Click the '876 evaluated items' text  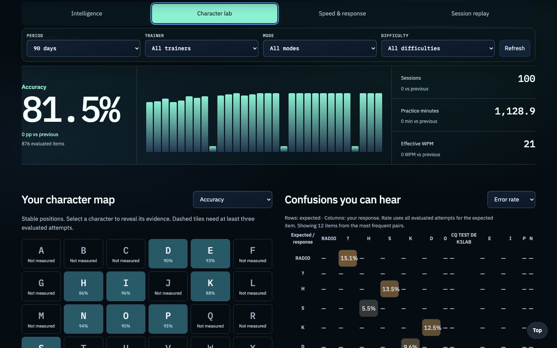pos(43,144)
